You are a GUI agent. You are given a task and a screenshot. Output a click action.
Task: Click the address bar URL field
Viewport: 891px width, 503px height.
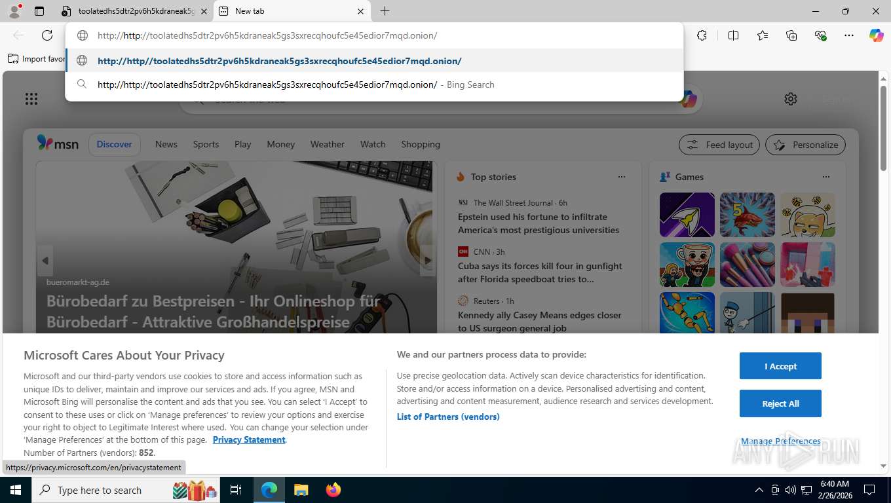pos(374,35)
